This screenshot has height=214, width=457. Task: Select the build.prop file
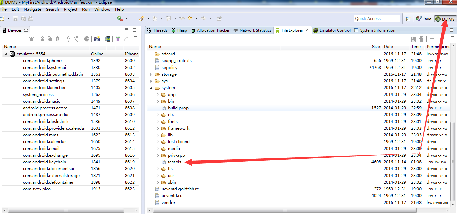[x=178, y=108]
